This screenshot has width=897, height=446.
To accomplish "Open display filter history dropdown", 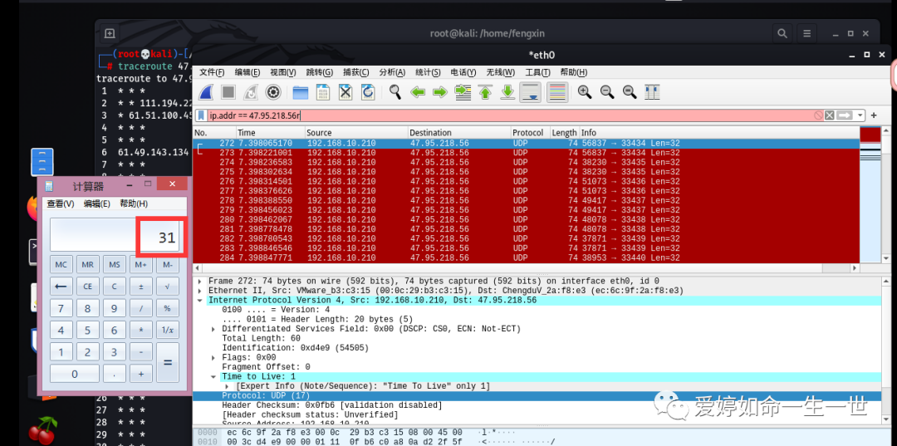I will click(x=860, y=115).
